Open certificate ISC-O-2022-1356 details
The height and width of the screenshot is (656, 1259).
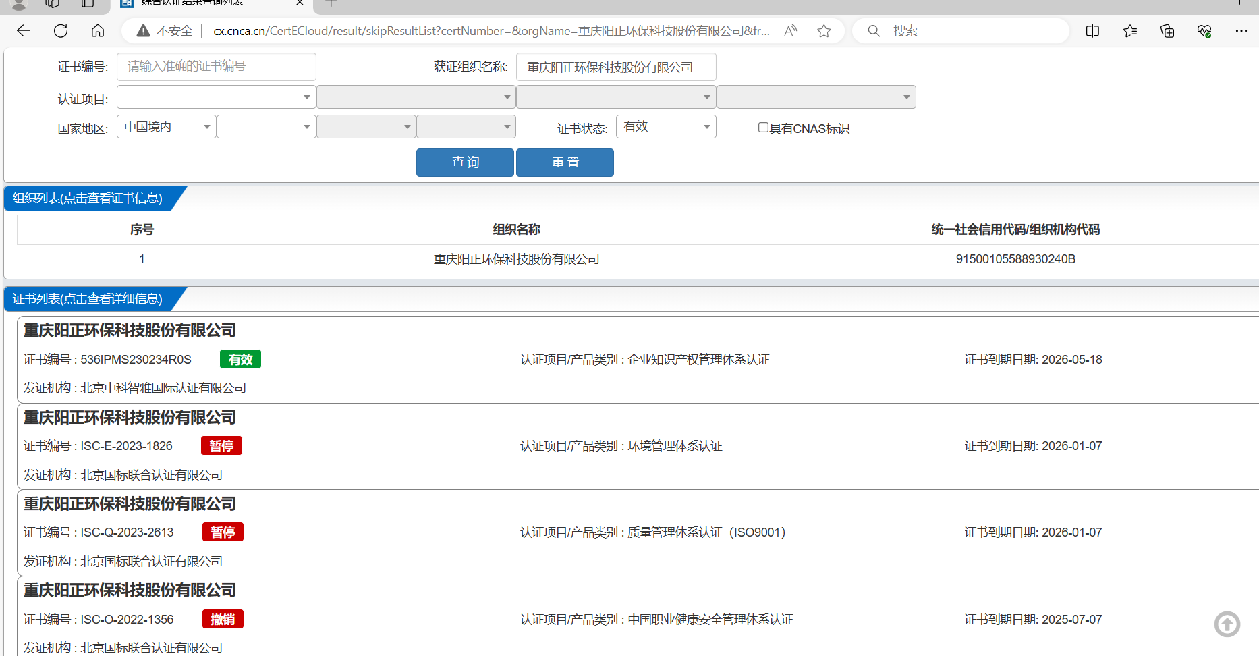[128, 620]
